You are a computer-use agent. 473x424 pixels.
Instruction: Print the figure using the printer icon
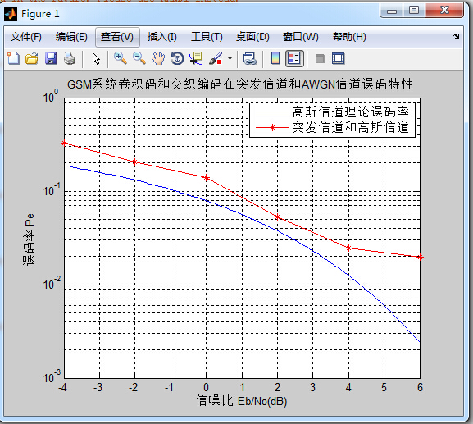pos(70,58)
